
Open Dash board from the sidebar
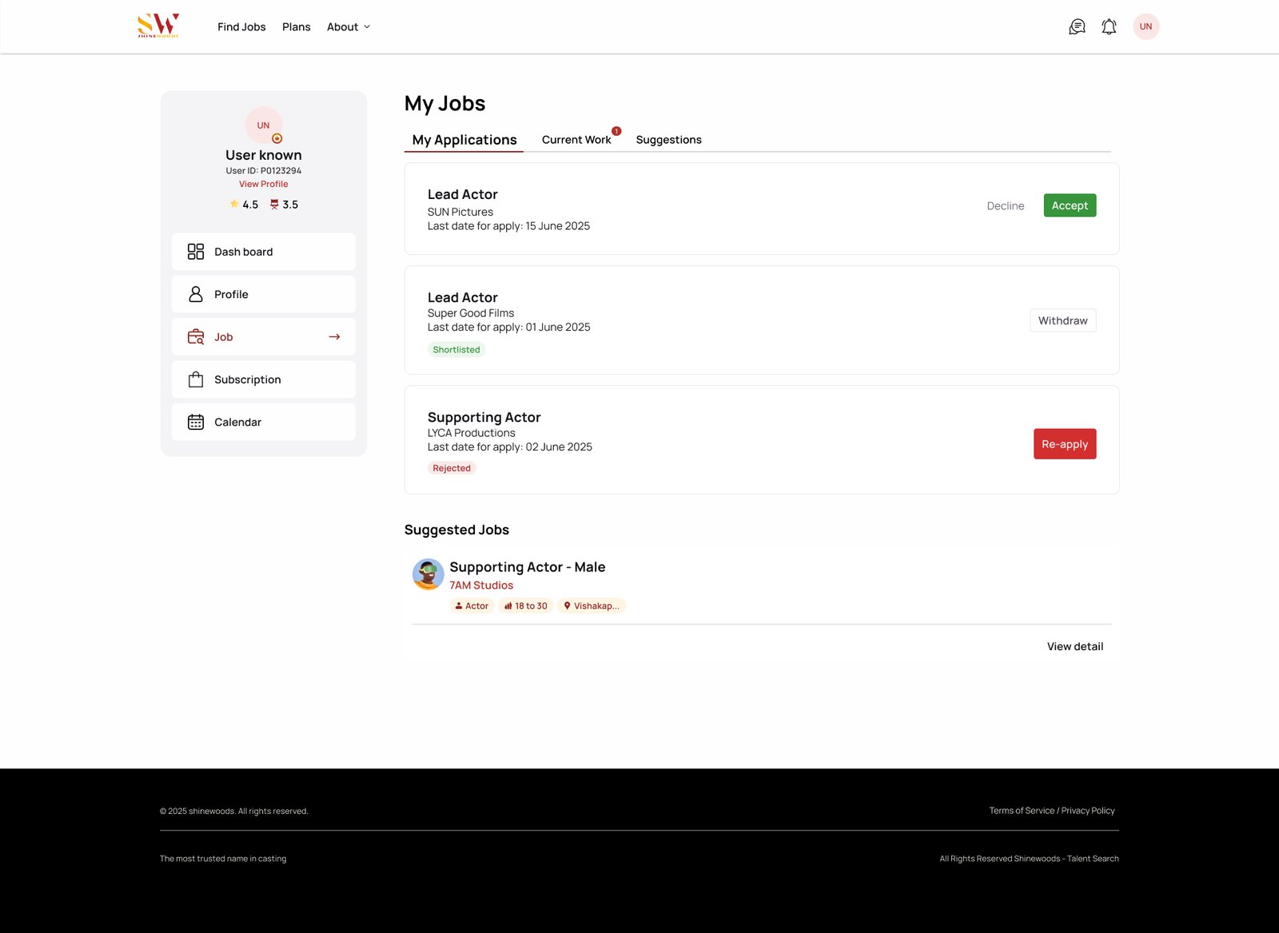(264, 252)
